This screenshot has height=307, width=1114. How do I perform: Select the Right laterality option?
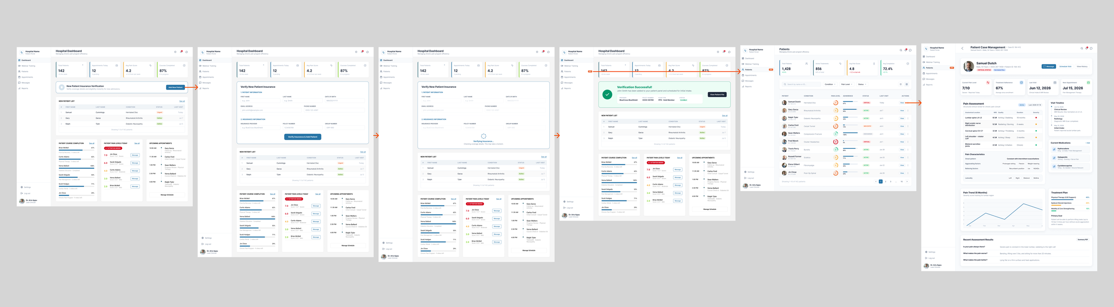click(1018, 178)
